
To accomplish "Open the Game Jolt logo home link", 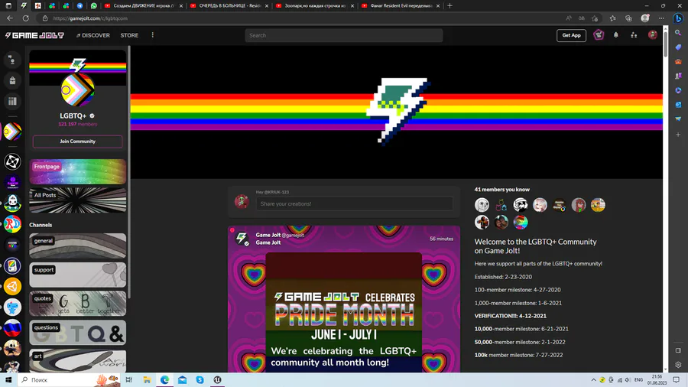I will coord(34,35).
